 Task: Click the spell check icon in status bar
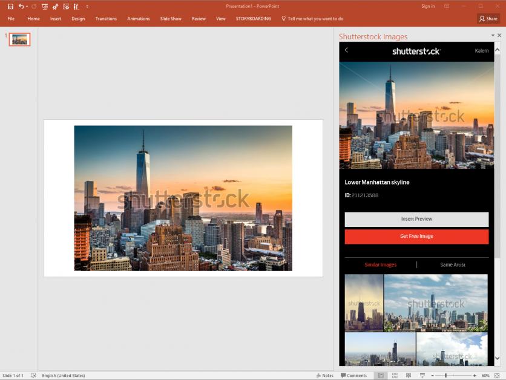(33, 376)
